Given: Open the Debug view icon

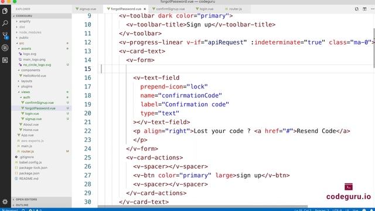Looking at the screenshot, I should [x=5, y=47].
